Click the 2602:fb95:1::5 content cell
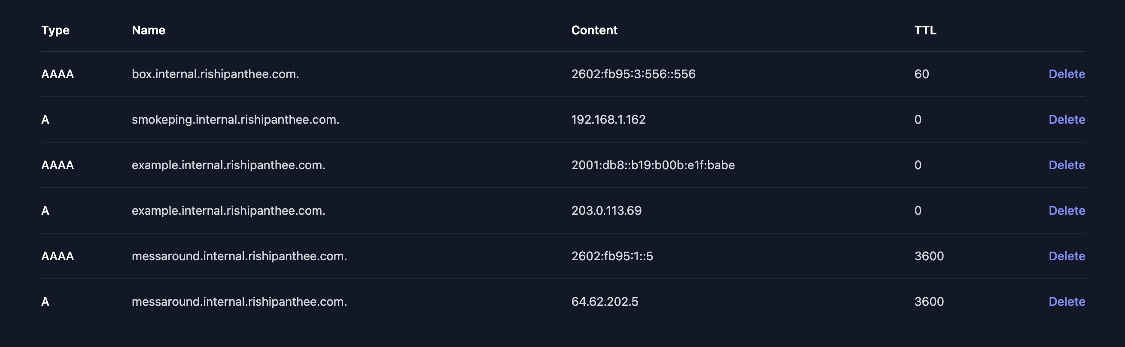The height and width of the screenshot is (347, 1125). click(x=612, y=256)
